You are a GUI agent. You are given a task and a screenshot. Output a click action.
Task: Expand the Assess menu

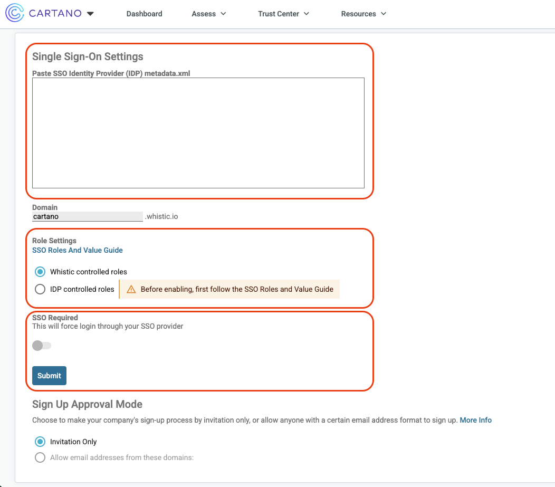click(209, 14)
